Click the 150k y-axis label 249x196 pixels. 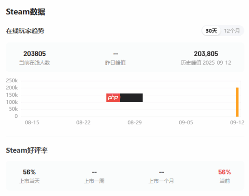(x=12, y=95)
